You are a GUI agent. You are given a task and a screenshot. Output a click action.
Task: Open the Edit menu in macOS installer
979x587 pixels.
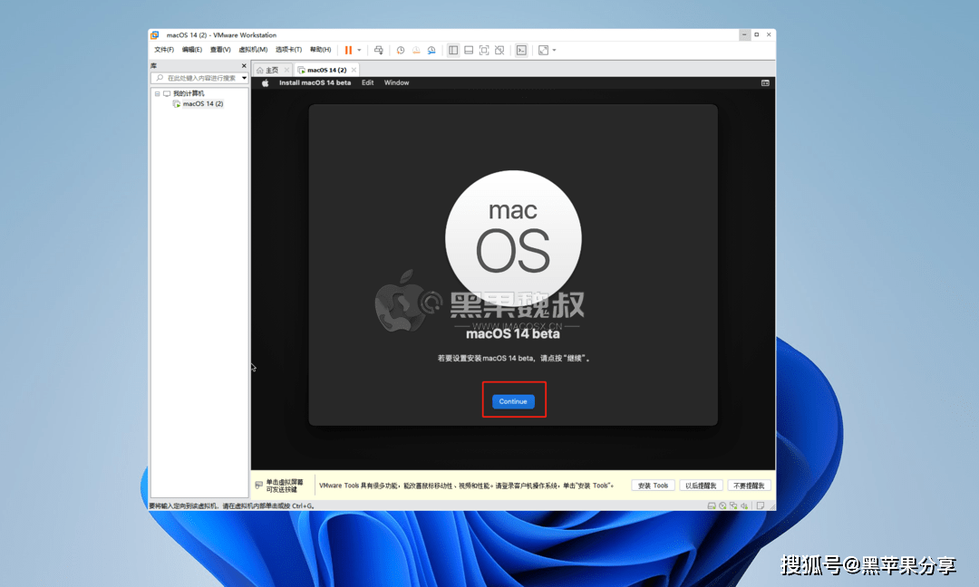368,83
